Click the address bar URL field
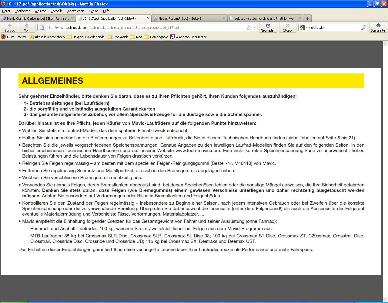The width and height of the screenshot is (388, 303). click(145, 28)
